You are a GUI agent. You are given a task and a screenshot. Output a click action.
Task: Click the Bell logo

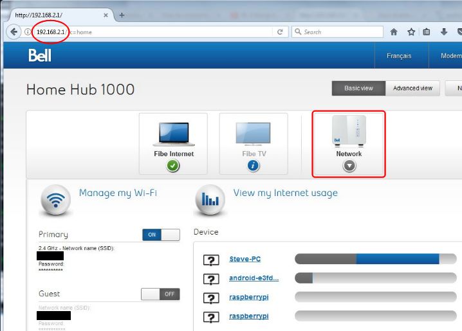click(x=40, y=55)
